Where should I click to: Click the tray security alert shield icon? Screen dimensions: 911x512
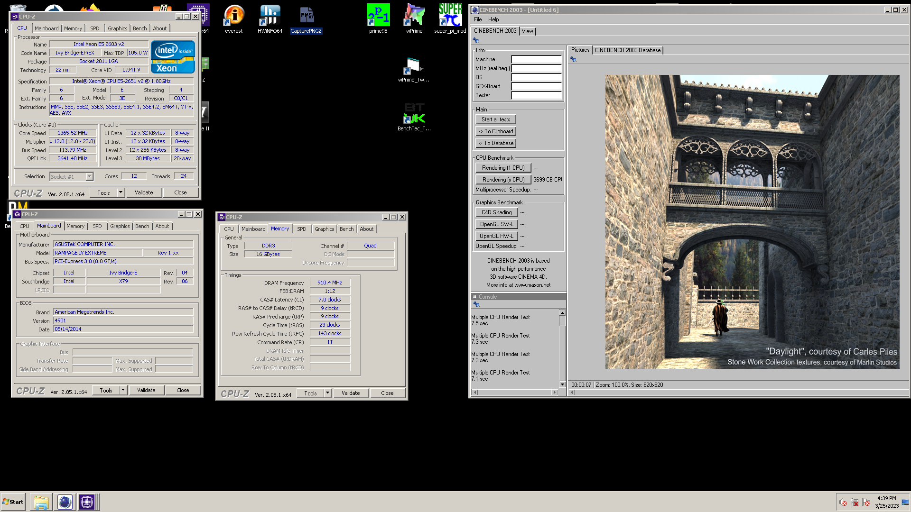tap(866, 503)
